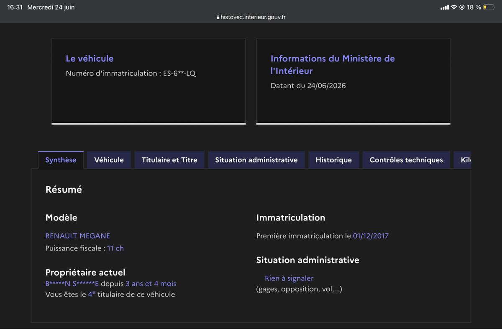Switch to the Véhicule tab
The image size is (502, 329).
click(109, 160)
